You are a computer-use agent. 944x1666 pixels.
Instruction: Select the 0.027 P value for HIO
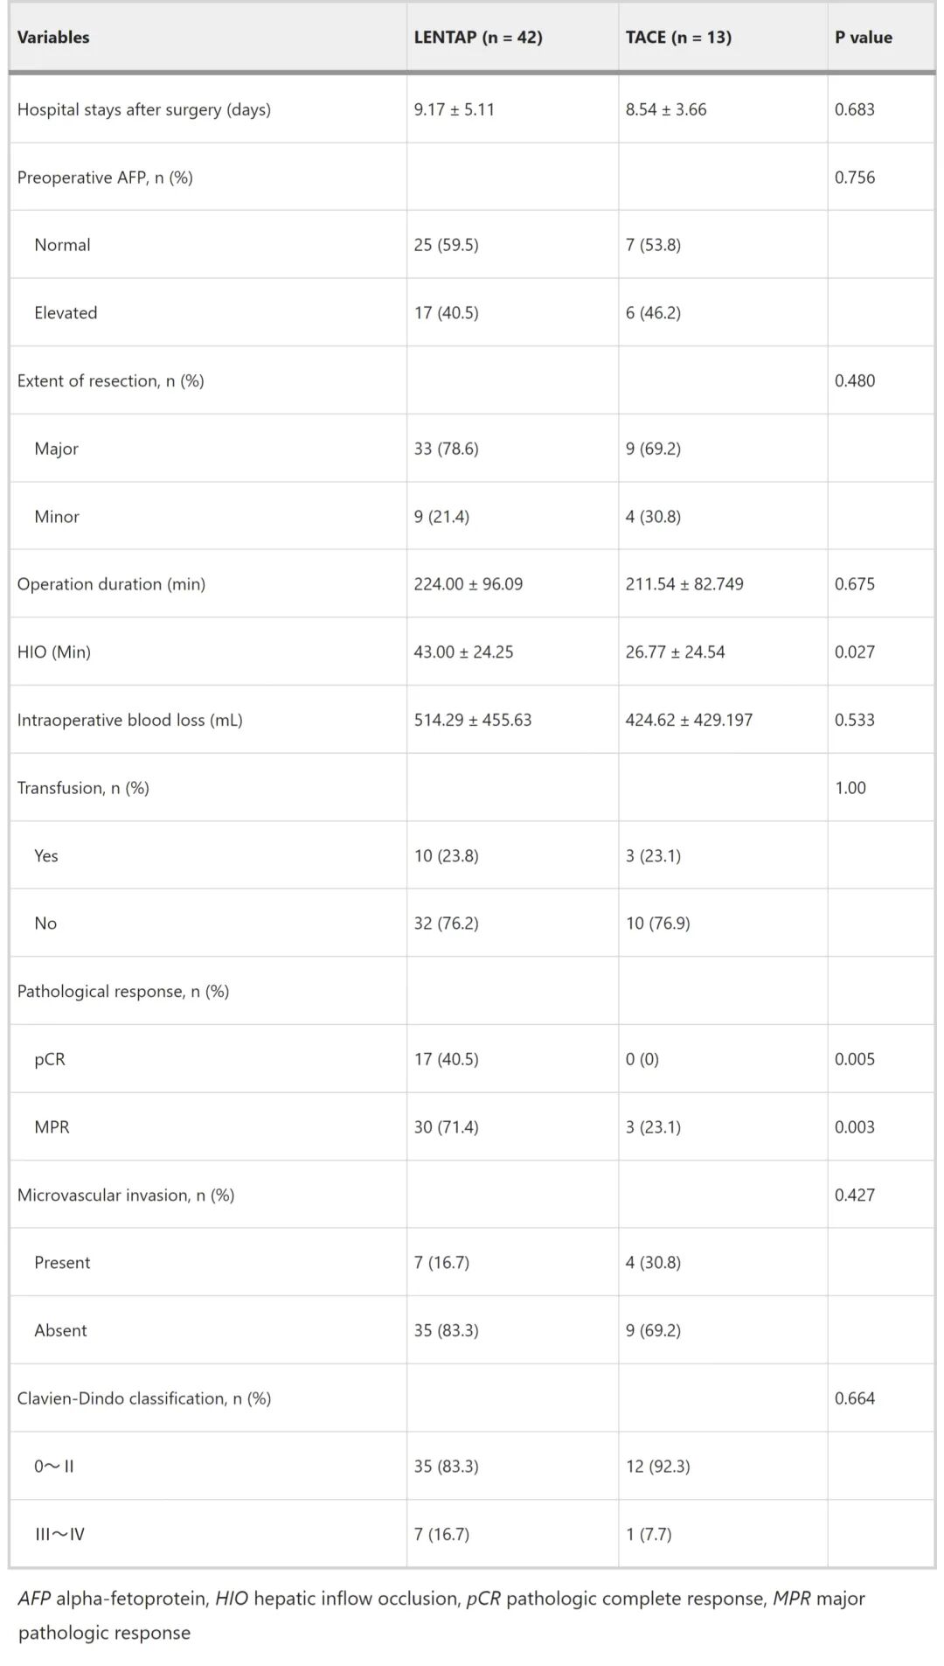point(854,652)
